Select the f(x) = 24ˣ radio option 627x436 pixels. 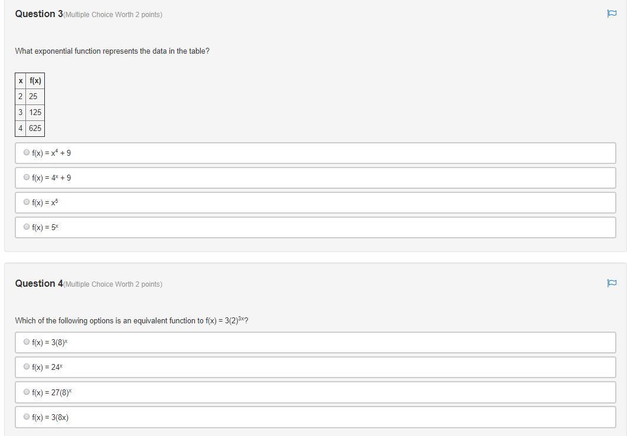[27, 366]
